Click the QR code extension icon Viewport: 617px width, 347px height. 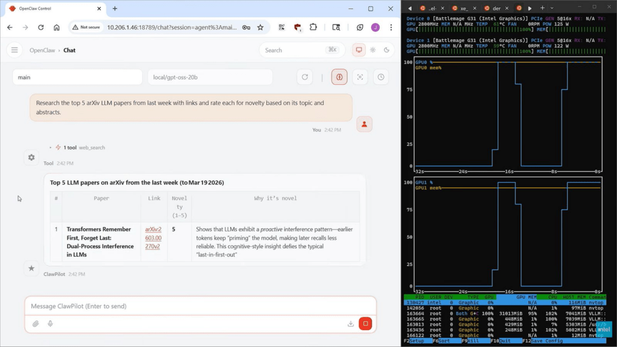(282, 27)
